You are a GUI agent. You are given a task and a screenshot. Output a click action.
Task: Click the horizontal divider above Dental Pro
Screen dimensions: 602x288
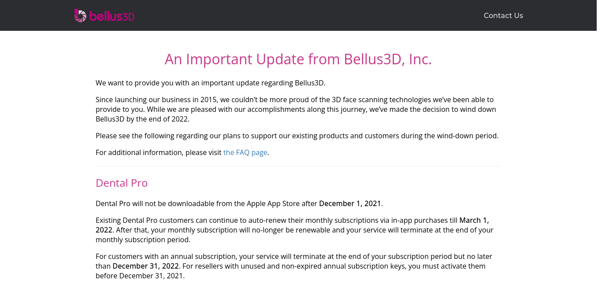coord(298,166)
